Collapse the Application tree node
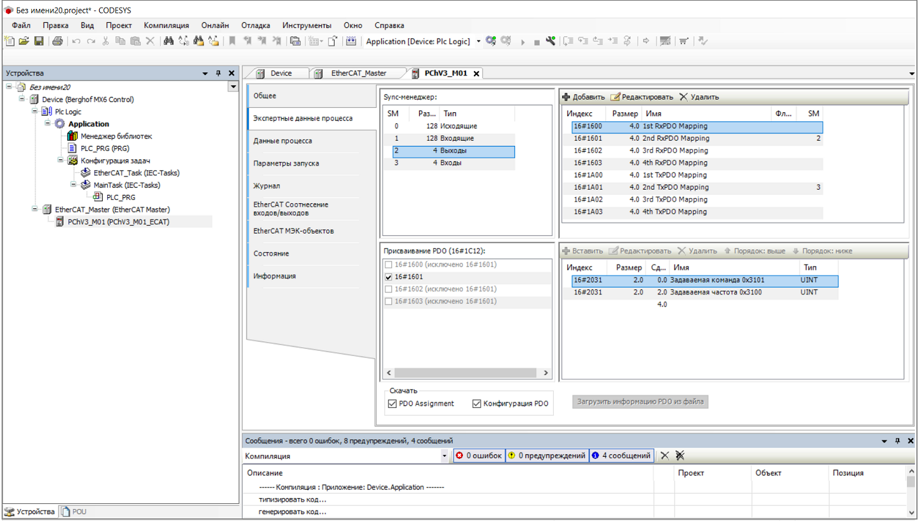Viewport: 919px width, 521px height. (x=47, y=123)
